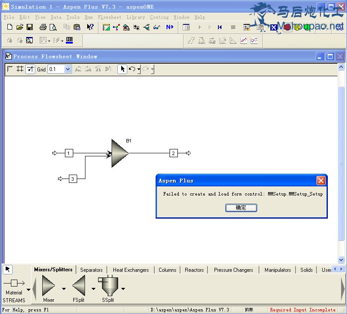Open Setup specifications icon with ruler
The height and width of the screenshot is (314, 347).
tap(106, 27)
